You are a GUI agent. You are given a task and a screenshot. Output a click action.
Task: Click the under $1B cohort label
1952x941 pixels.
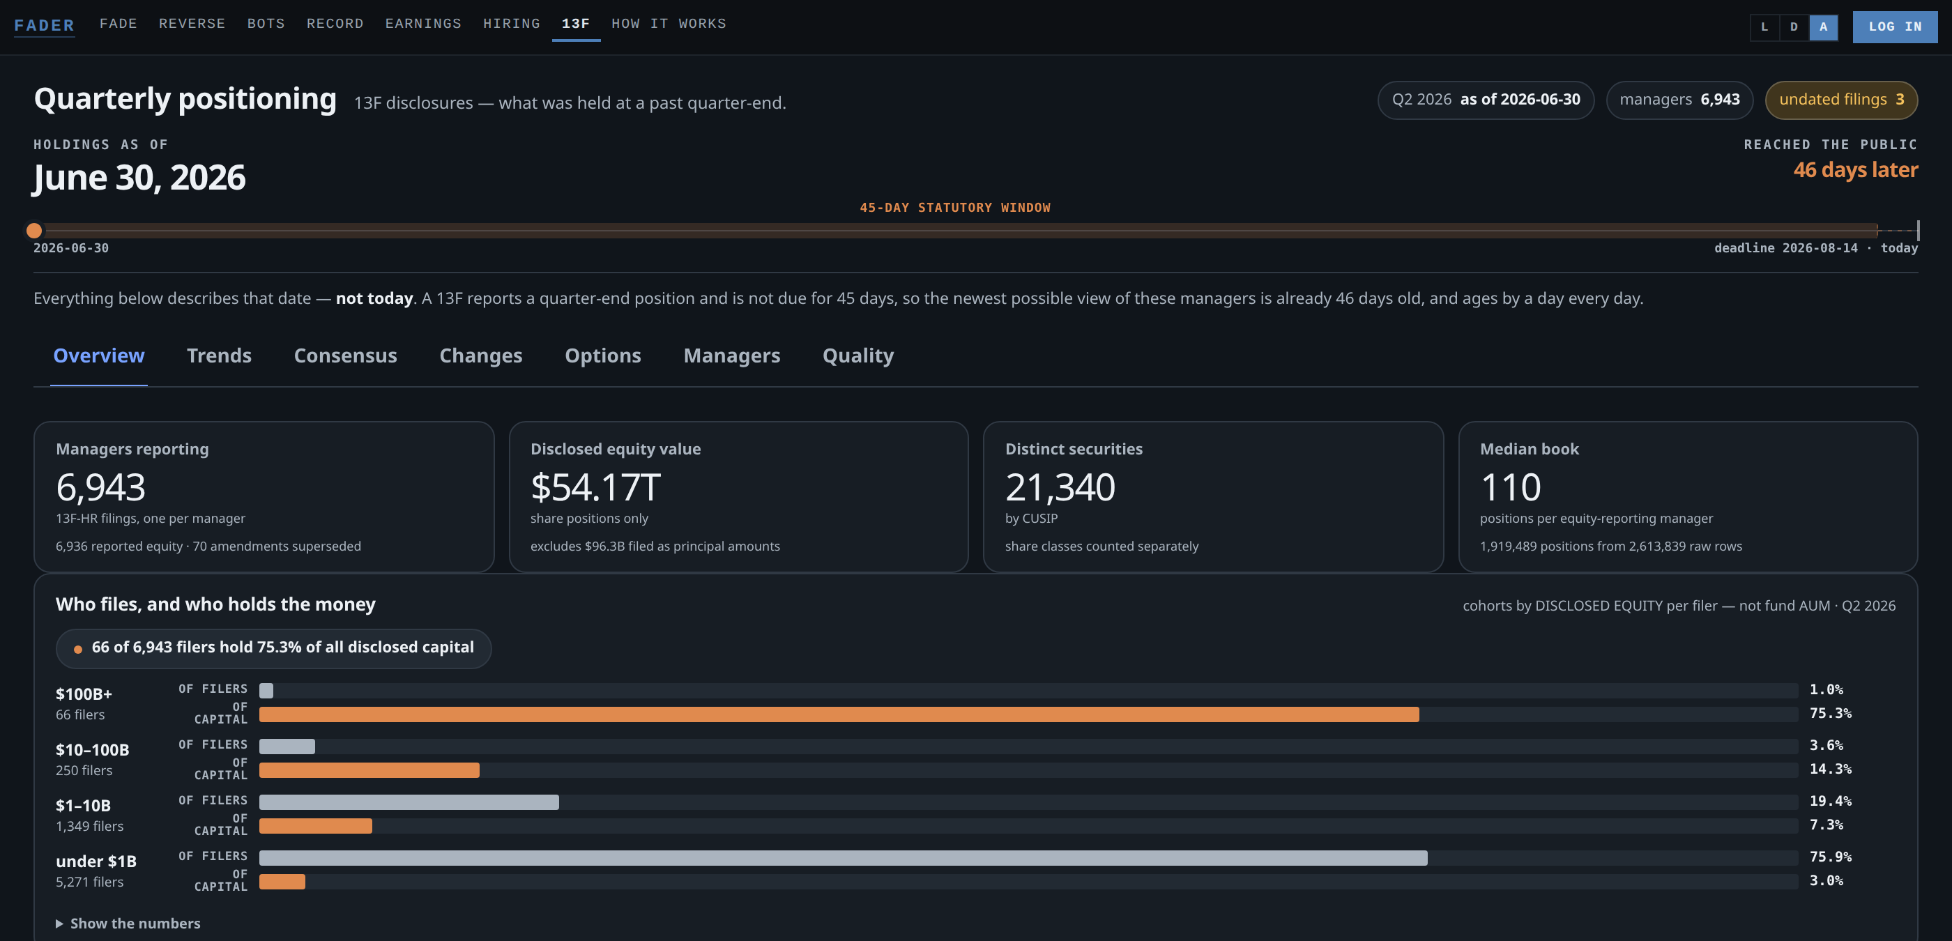96,862
